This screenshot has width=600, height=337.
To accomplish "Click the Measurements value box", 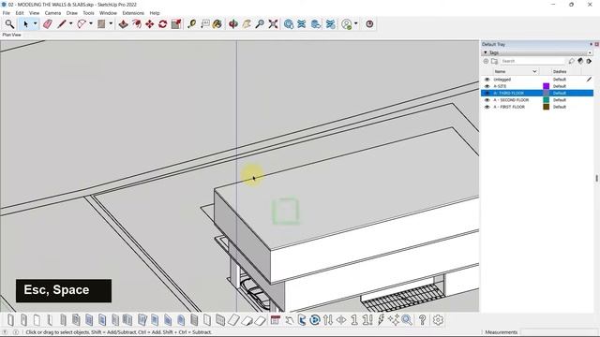I will coord(560,332).
